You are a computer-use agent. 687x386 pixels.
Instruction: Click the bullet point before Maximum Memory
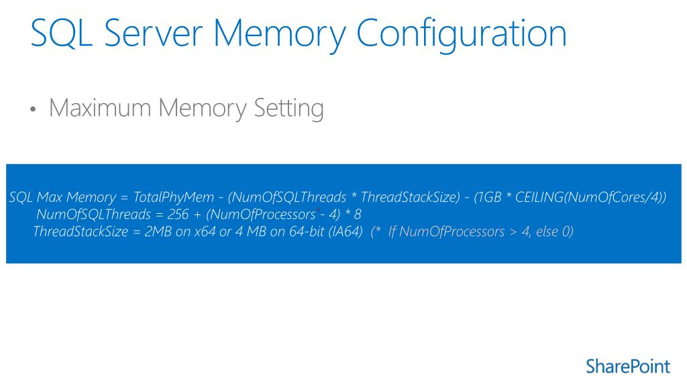pyautogui.click(x=33, y=109)
